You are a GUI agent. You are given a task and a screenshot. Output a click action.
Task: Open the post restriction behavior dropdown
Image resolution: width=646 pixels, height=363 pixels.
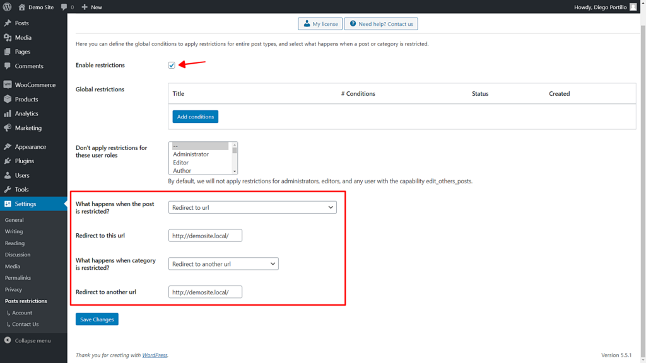252,207
